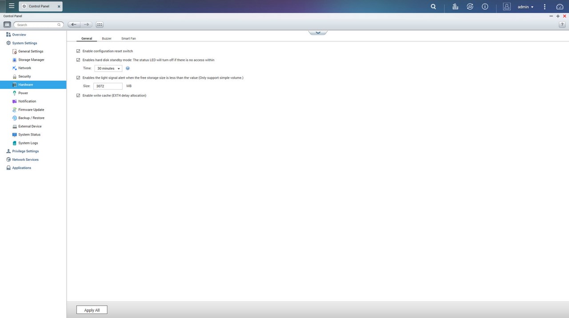Open external devices icon in top bar
This screenshot has height=318, width=569.
[470, 7]
